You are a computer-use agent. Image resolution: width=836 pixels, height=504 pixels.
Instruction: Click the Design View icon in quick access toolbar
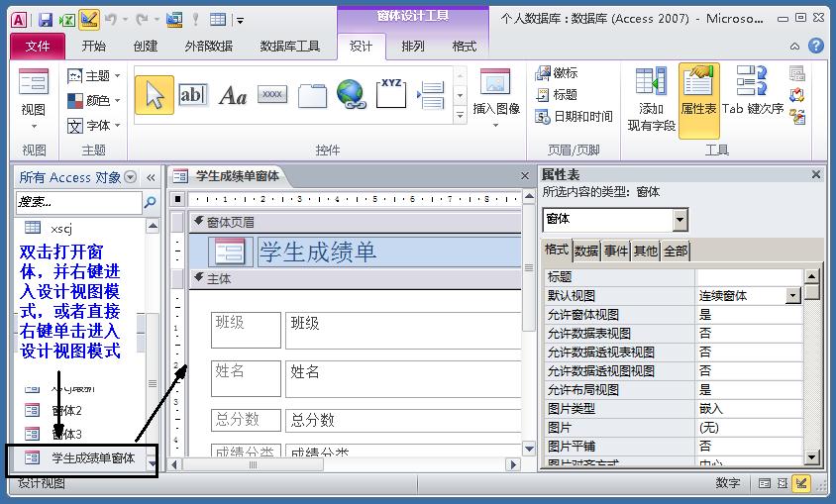pos(89,20)
